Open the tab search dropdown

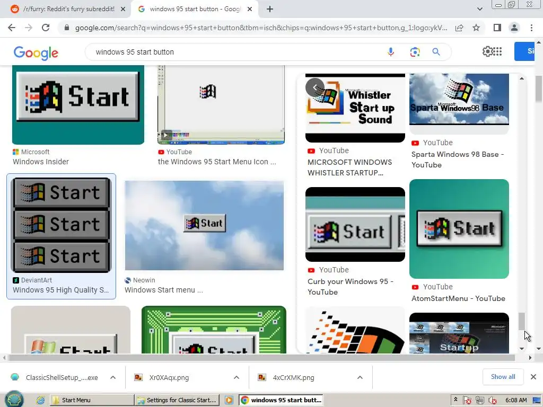point(479,9)
